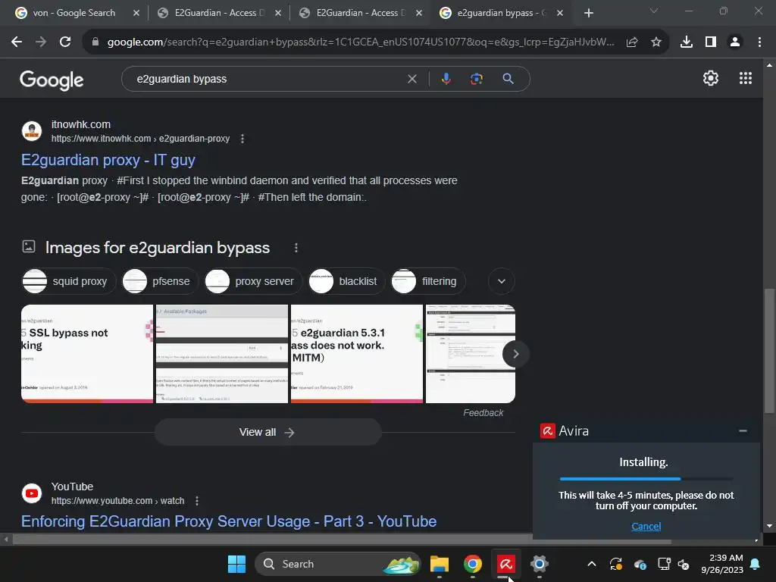This screenshot has height=582, width=776.
Task: Open the Windows Start menu
Action: (236, 564)
